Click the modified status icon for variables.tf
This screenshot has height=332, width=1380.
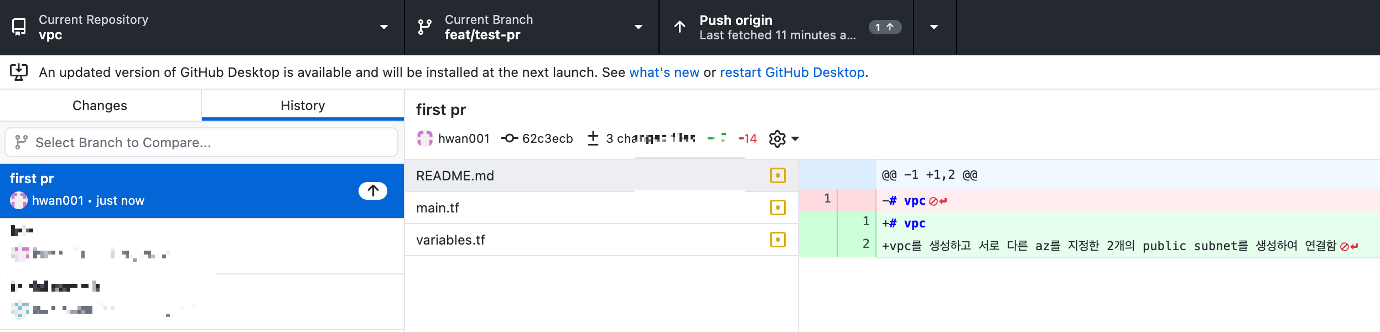(x=777, y=240)
